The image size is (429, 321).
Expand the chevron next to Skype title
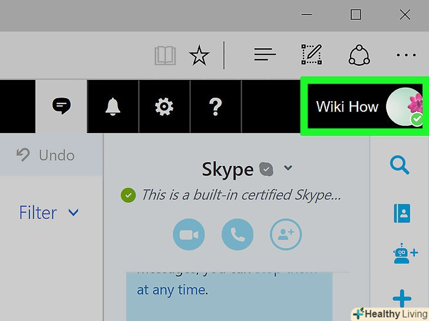[x=288, y=168]
